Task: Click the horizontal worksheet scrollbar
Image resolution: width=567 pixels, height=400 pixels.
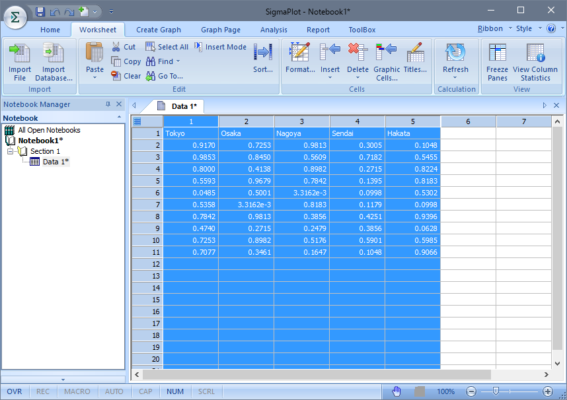Action: 317,375
